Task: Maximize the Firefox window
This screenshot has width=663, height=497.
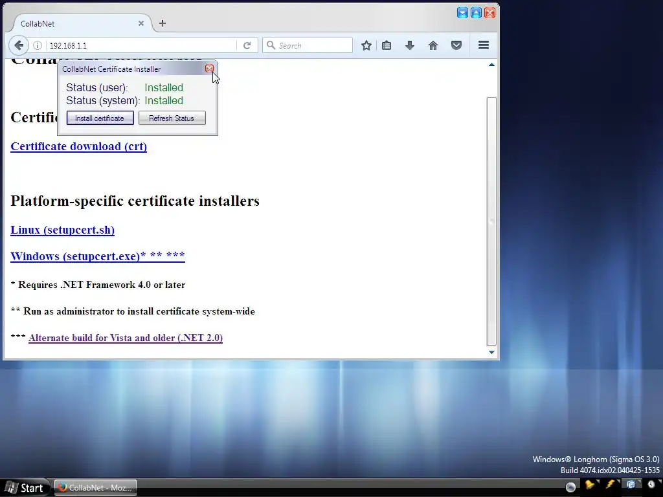Action: pyautogui.click(x=476, y=13)
